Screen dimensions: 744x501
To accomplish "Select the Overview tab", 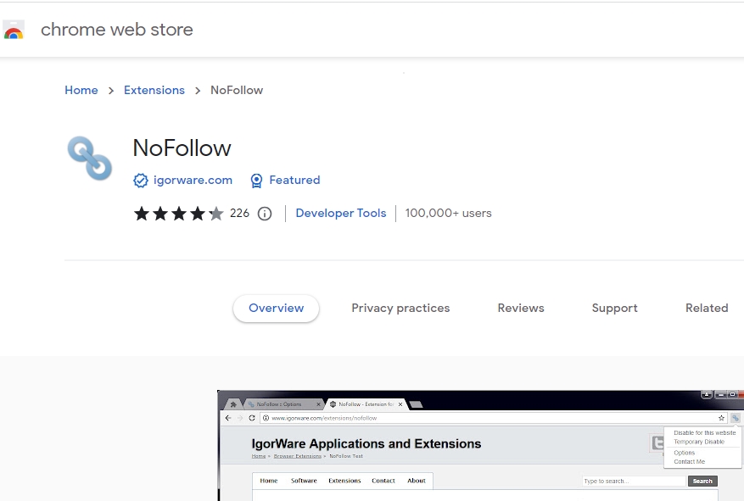I will [x=276, y=309].
